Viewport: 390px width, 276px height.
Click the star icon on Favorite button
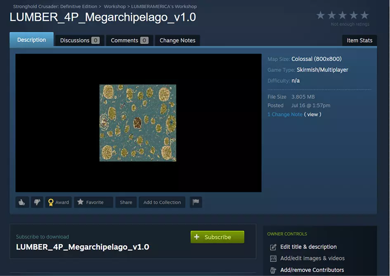[80, 202]
